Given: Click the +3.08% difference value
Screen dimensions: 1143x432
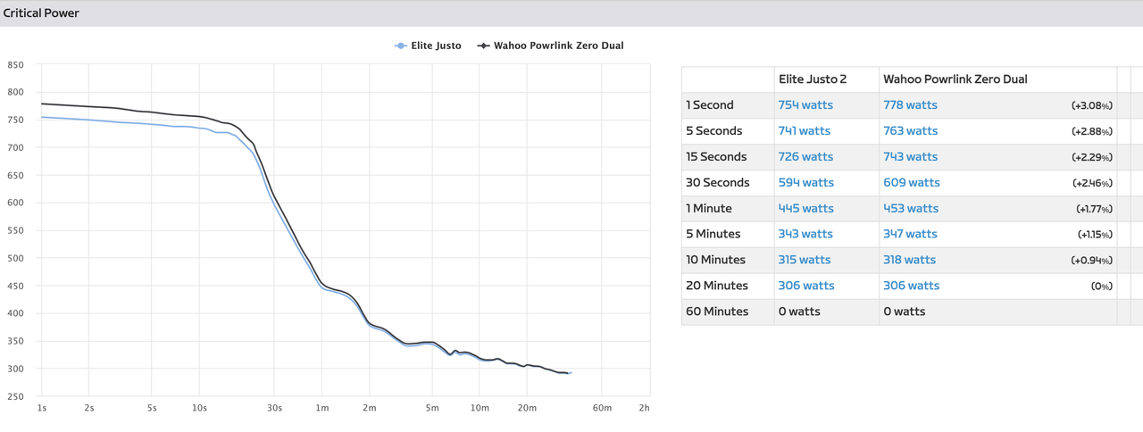Looking at the screenshot, I should click(x=1092, y=105).
